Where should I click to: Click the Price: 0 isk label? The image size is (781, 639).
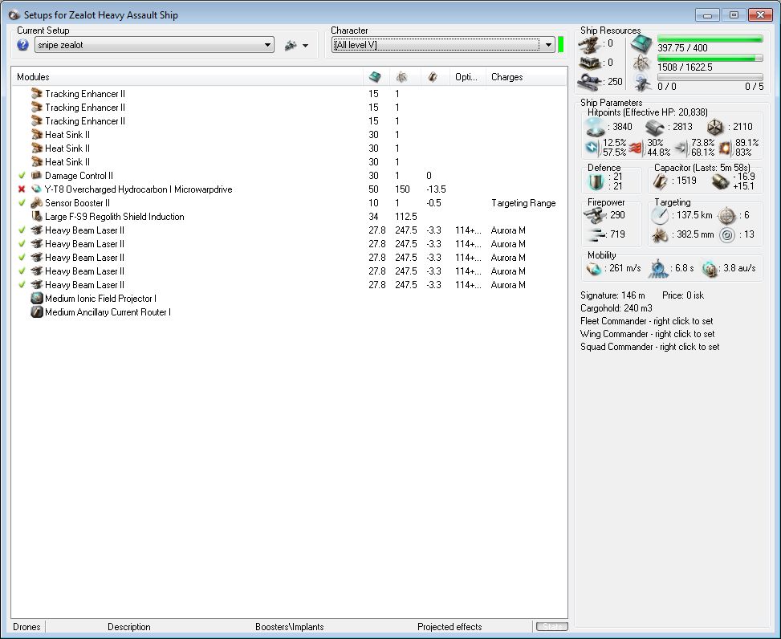click(x=683, y=295)
